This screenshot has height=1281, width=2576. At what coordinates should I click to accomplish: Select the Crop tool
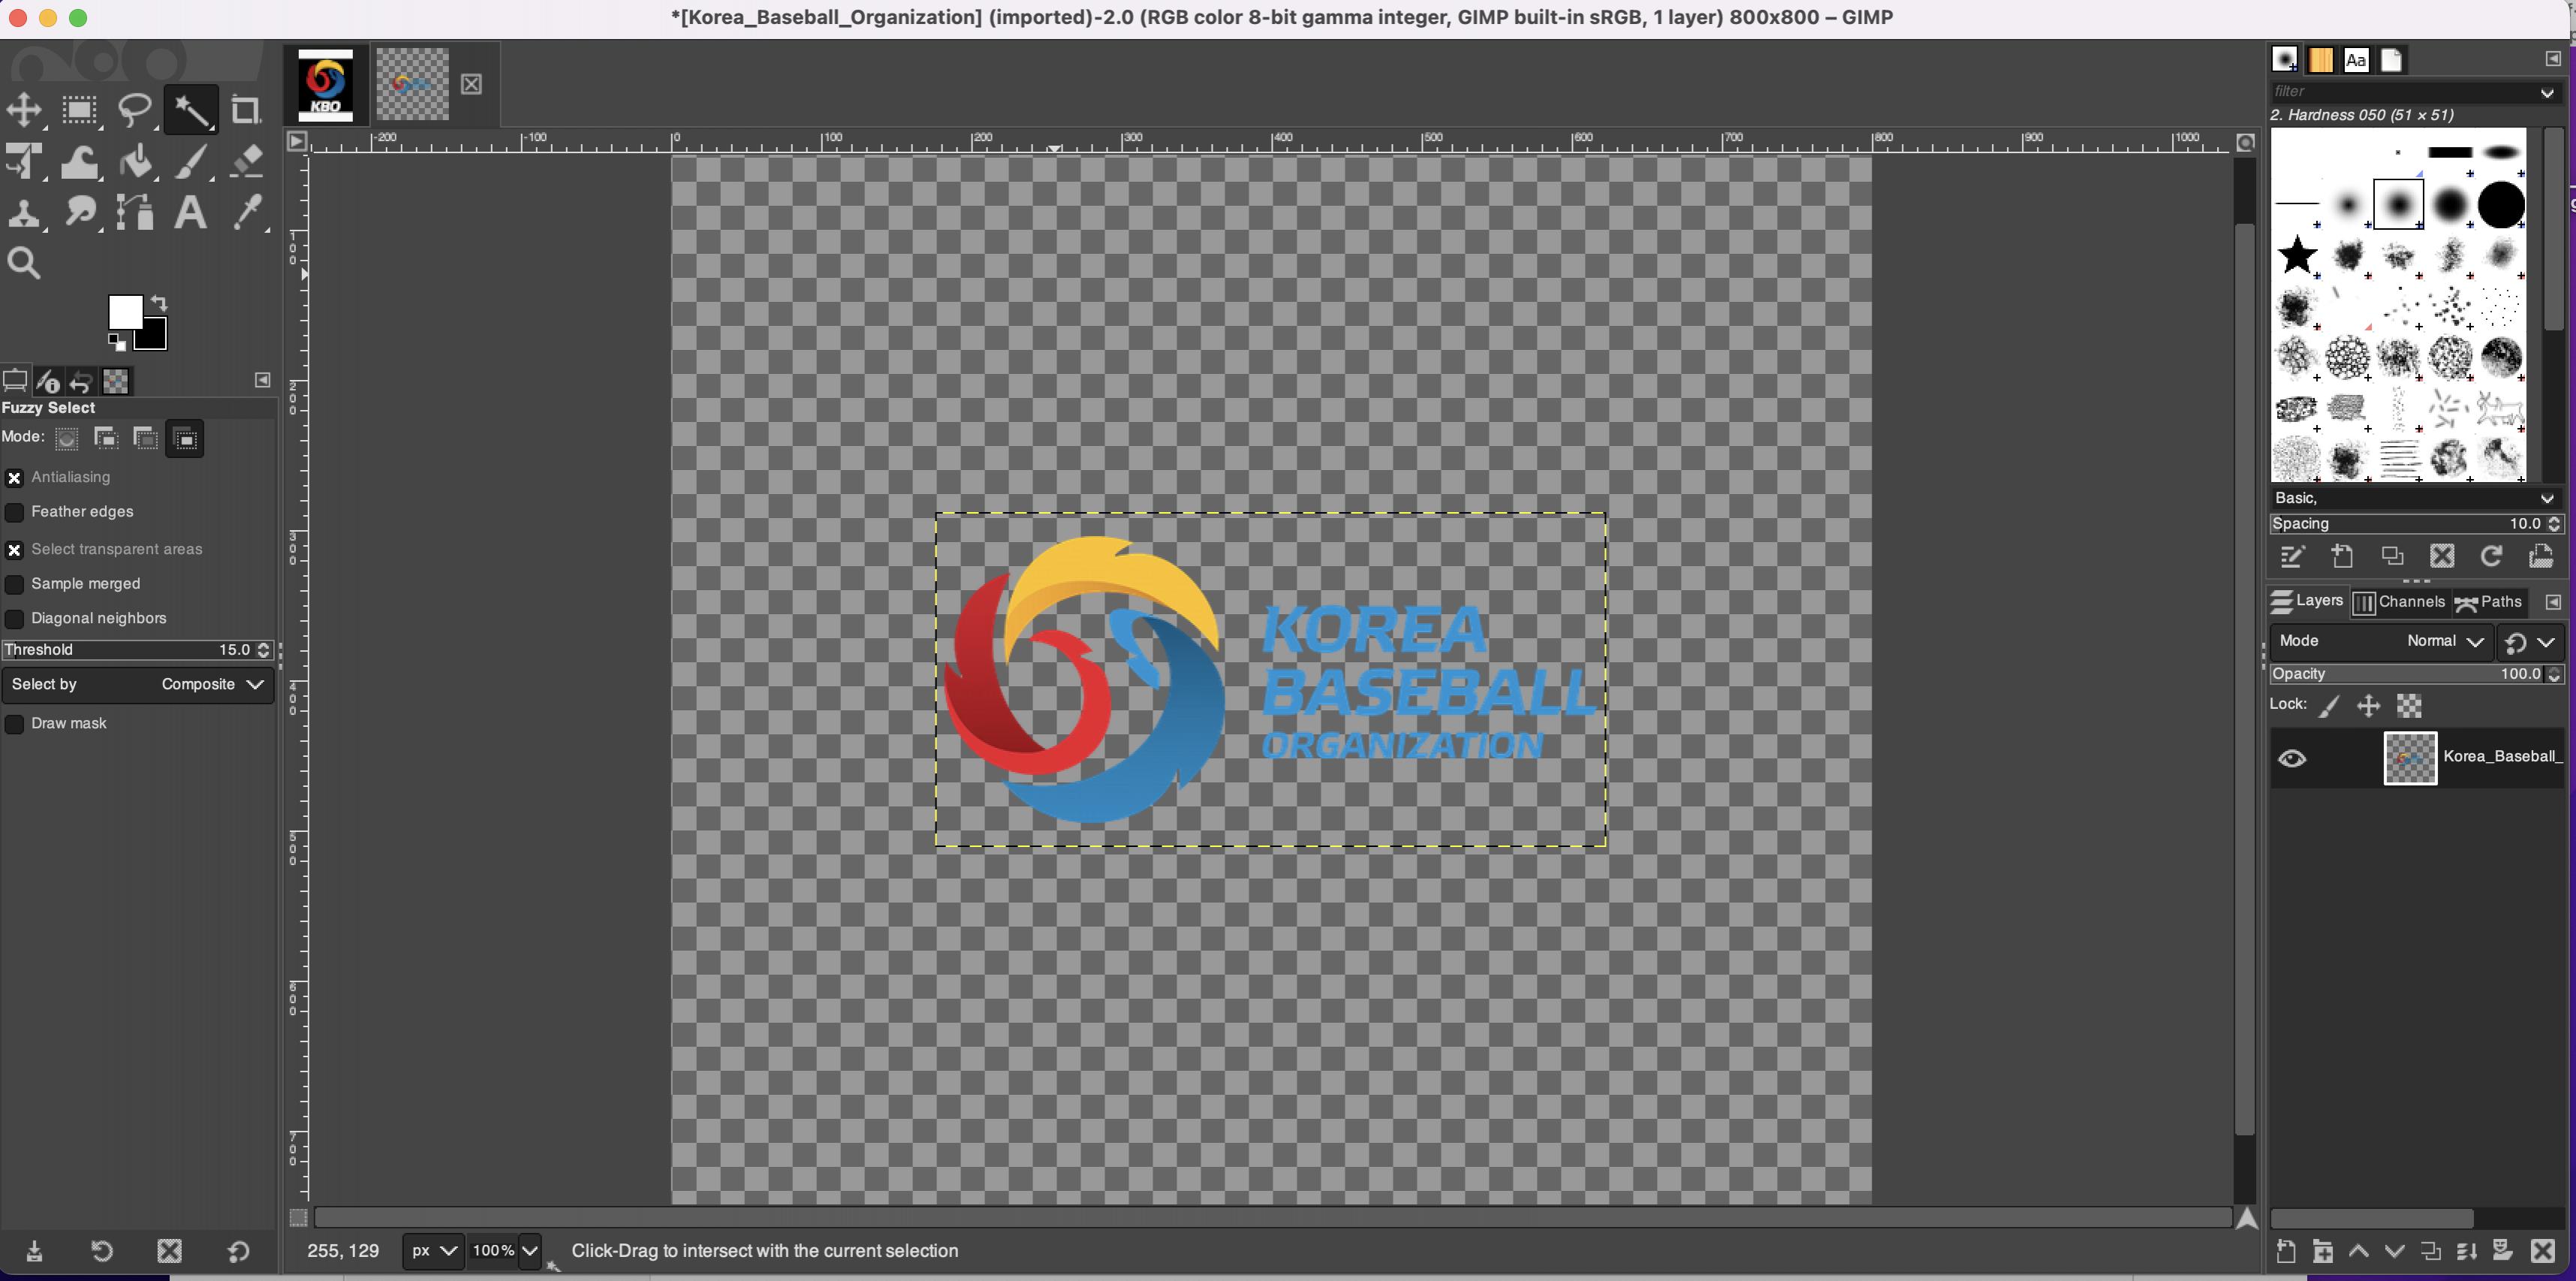pyautogui.click(x=245, y=110)
